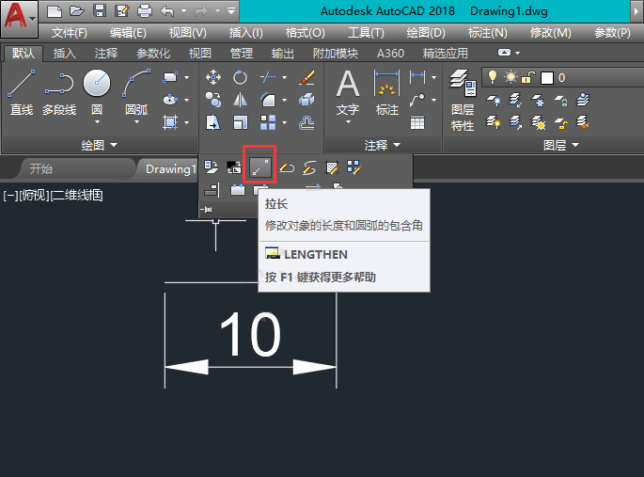Screen dimensions: 644x477
Task: Click the Mirror tool icon
Action: [x=240, y=100]
